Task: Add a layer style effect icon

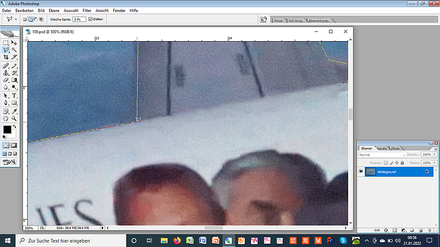Action: 386,231
